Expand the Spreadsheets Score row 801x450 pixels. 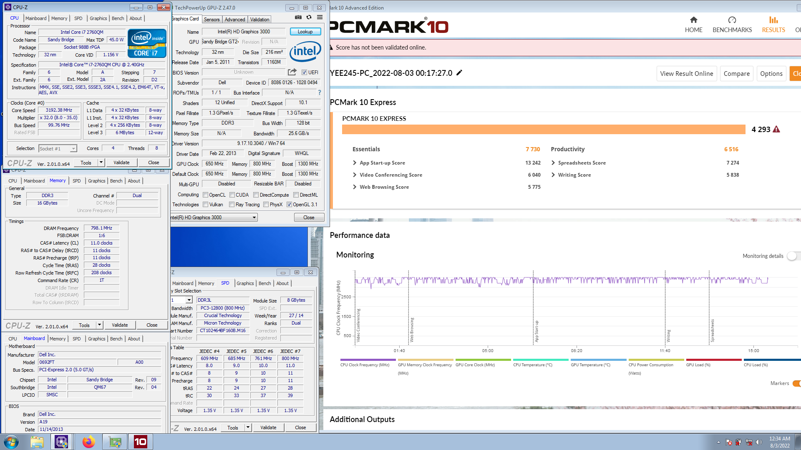coord(553,163)
